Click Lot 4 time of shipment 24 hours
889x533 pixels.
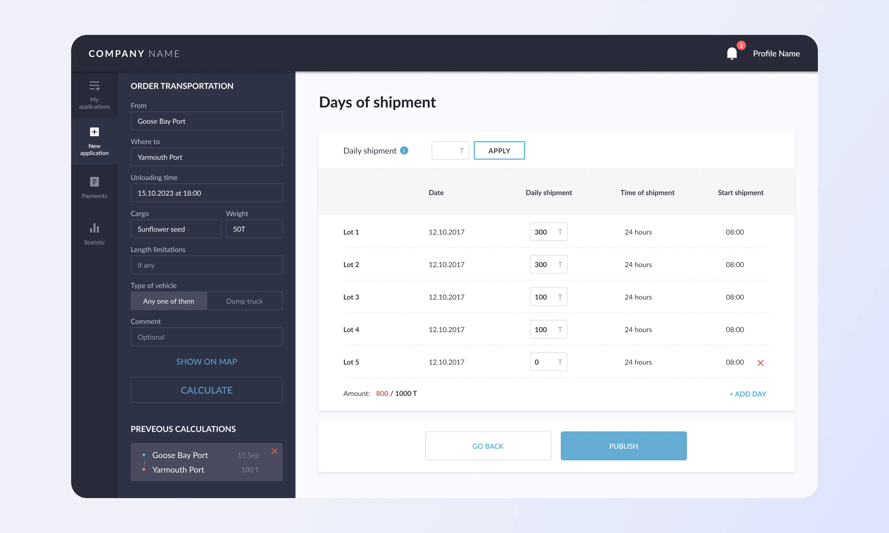point(638,330)
